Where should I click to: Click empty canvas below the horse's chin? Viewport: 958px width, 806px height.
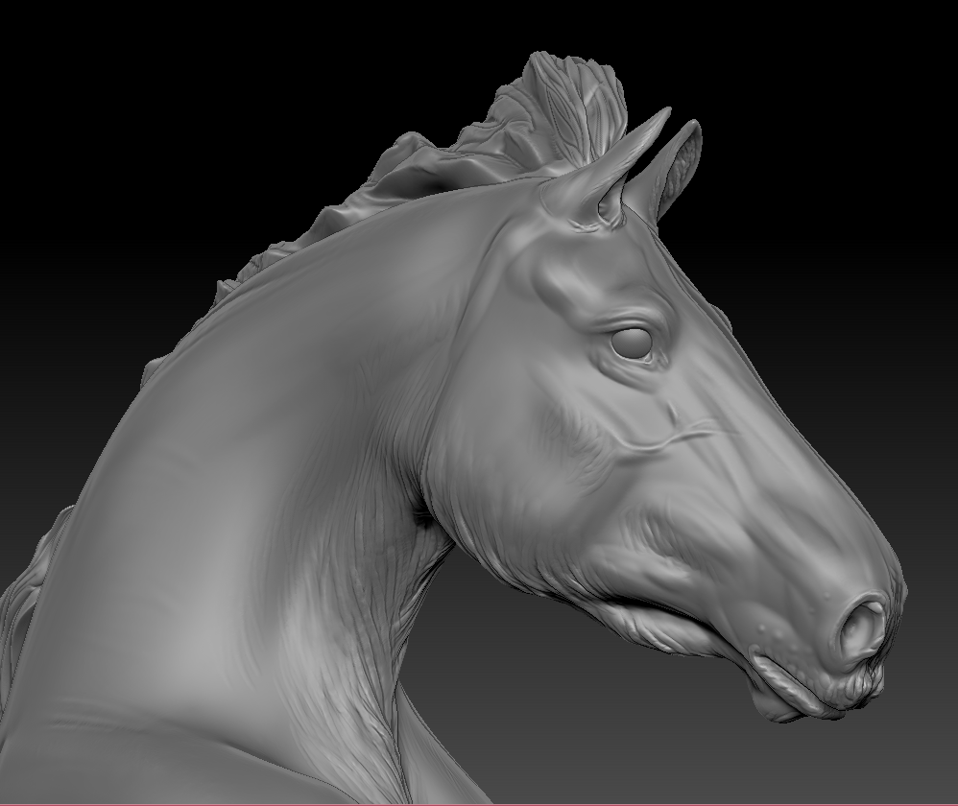(768, 768)
